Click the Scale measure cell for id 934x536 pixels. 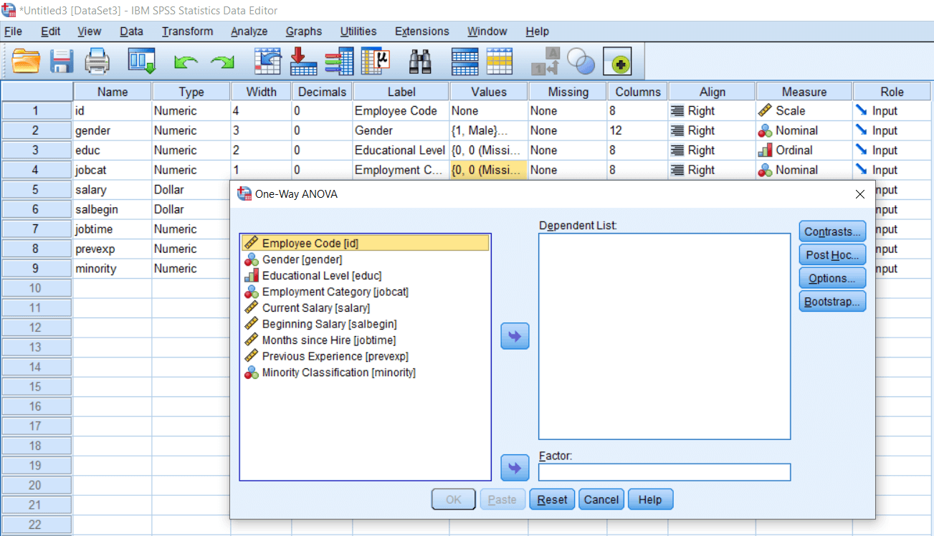804,111
